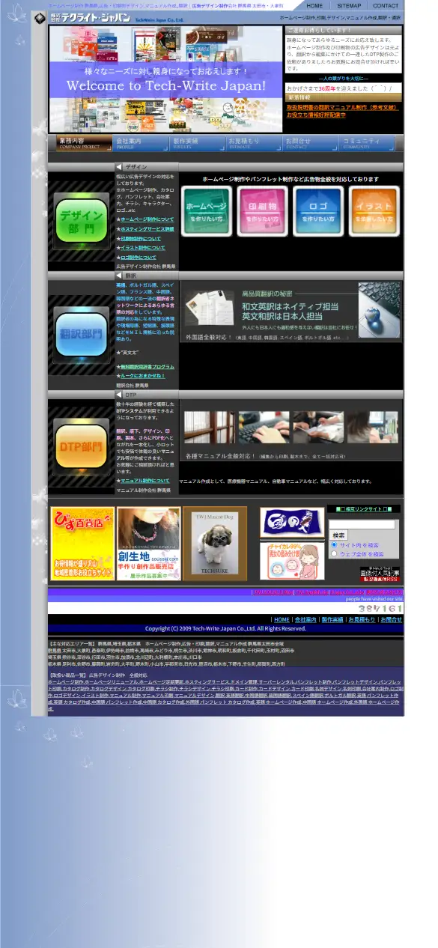Screen dimensions: 438x948
Task: Click the site search text box
Action: pos(362,524)
